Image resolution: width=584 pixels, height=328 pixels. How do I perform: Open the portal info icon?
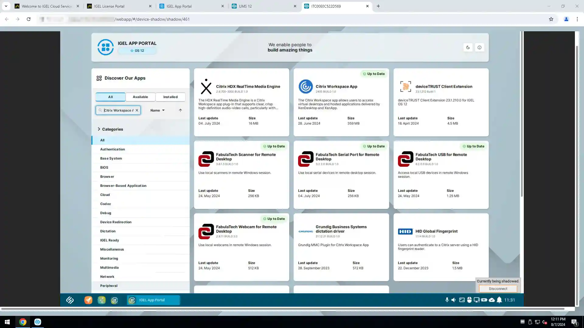point(479,47)
